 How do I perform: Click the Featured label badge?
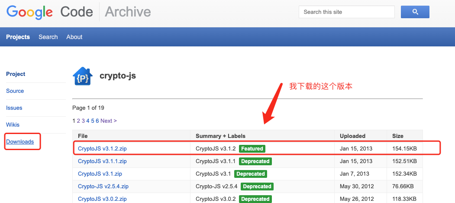click(x=252, y=149)
